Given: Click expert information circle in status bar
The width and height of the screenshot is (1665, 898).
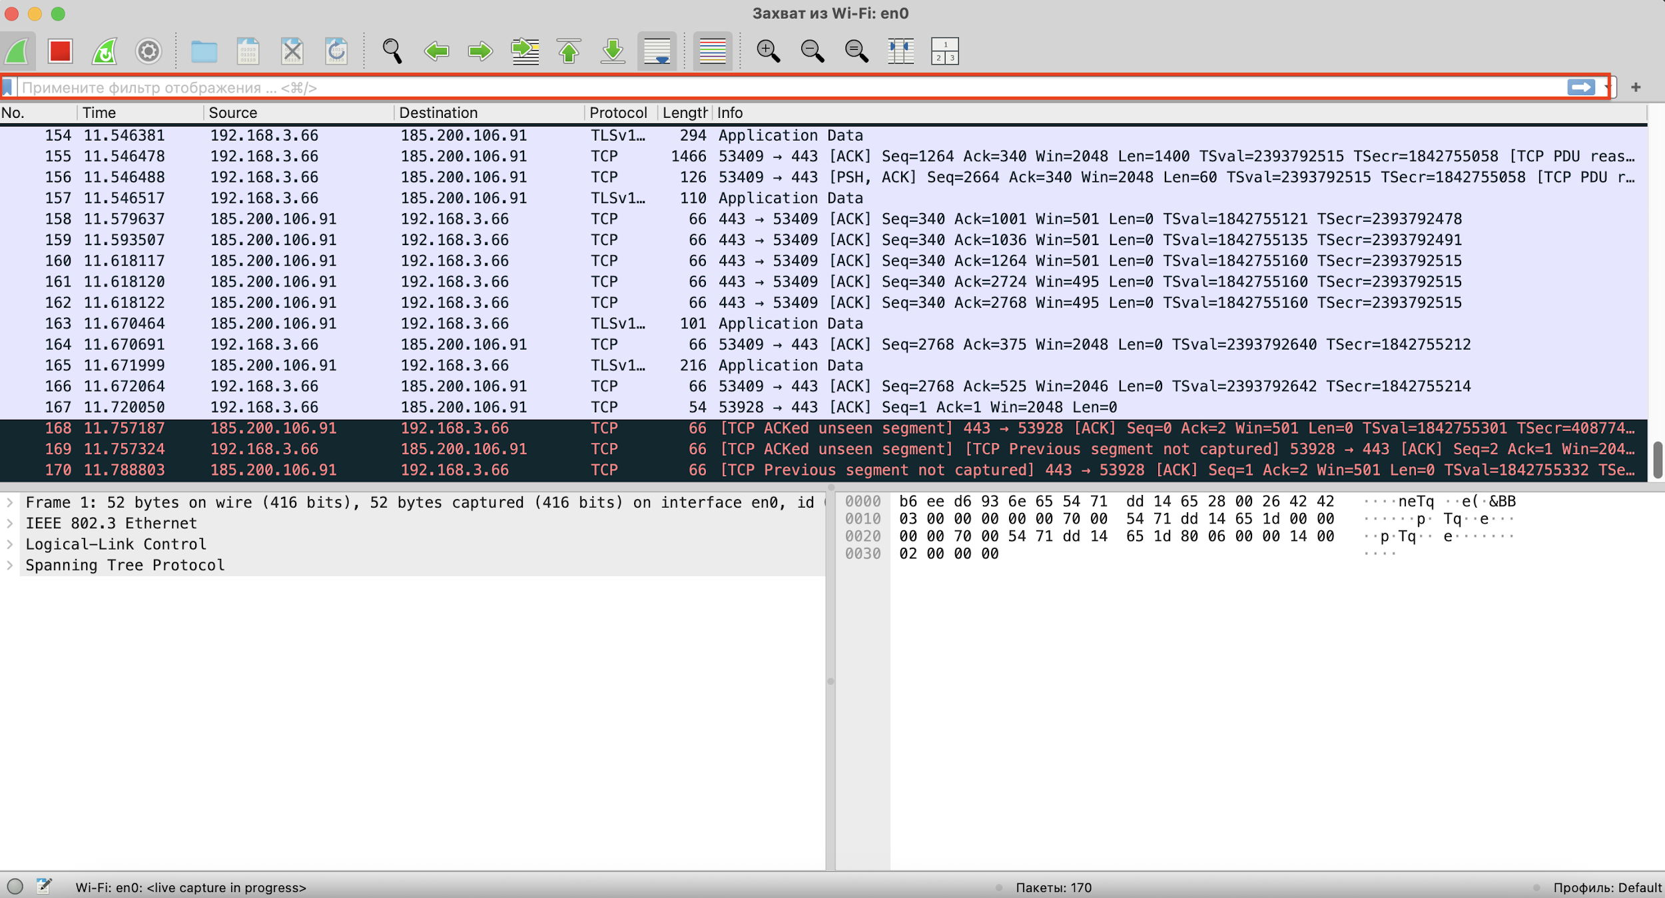Looking at the screenshot, I should click(15, 887).
